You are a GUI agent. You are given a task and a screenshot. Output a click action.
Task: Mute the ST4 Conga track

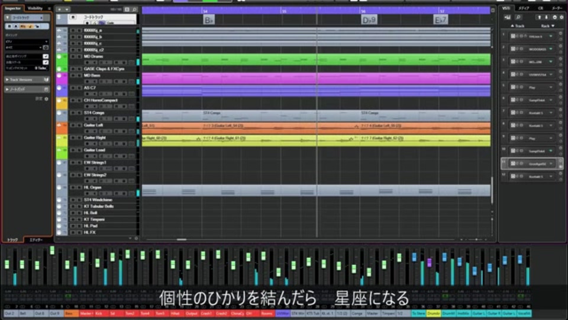pos(73,113)
